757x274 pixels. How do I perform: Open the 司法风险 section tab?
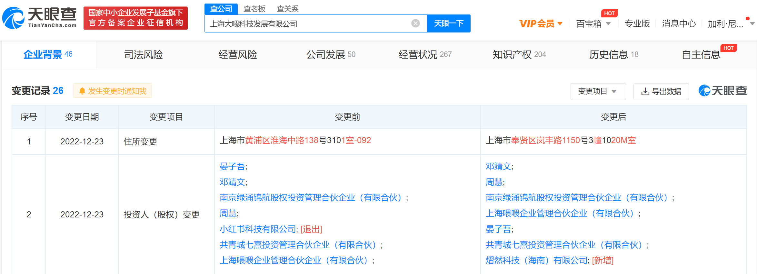click(144, 55)
